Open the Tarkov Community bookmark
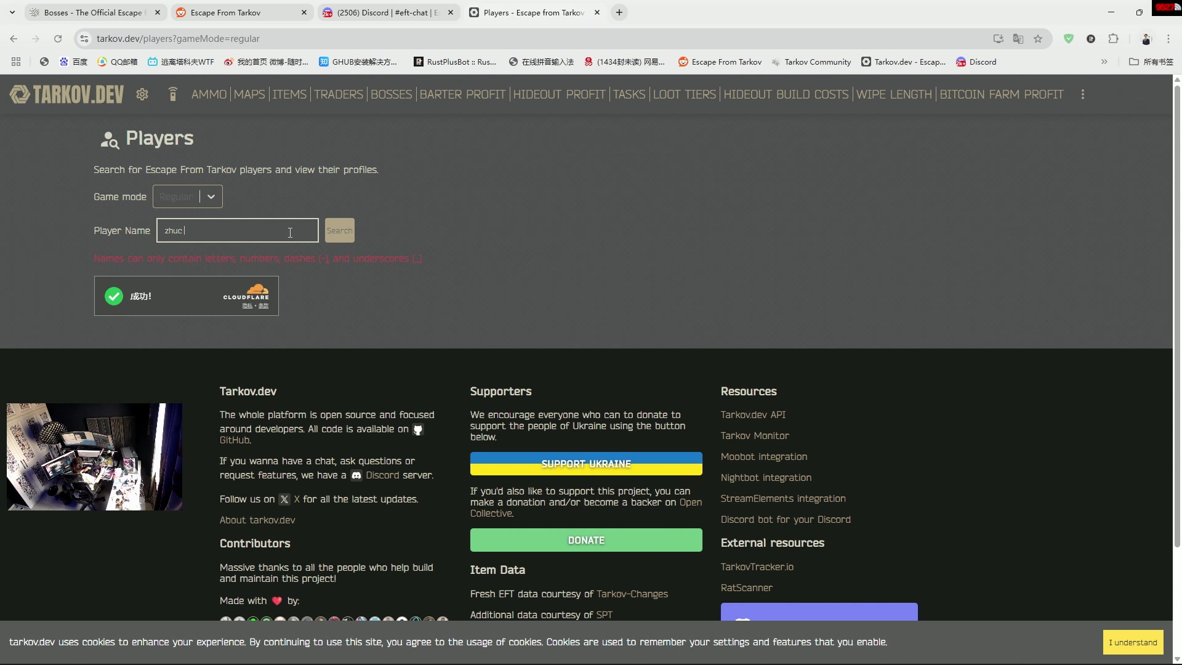Image resolution: width=1182 pixels, height=665 pixels. click(x=811, y=62)
